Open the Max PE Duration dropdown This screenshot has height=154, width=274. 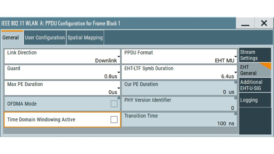pyautogui.click(x=62, y=88)
